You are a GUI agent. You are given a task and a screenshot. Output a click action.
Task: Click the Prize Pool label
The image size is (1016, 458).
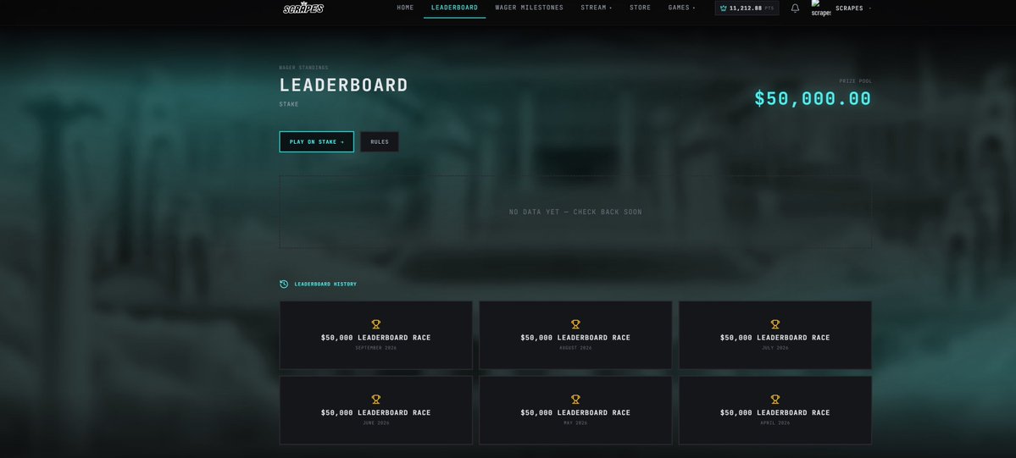click(855, 81)
